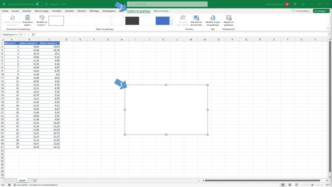Click the select-all corner of the sheet
The width and height of the screenshot is (332, 187).
(3, 40)
